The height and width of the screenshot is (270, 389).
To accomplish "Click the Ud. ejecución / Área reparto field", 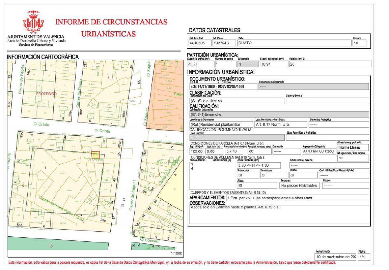I will (x=353, y=158).
